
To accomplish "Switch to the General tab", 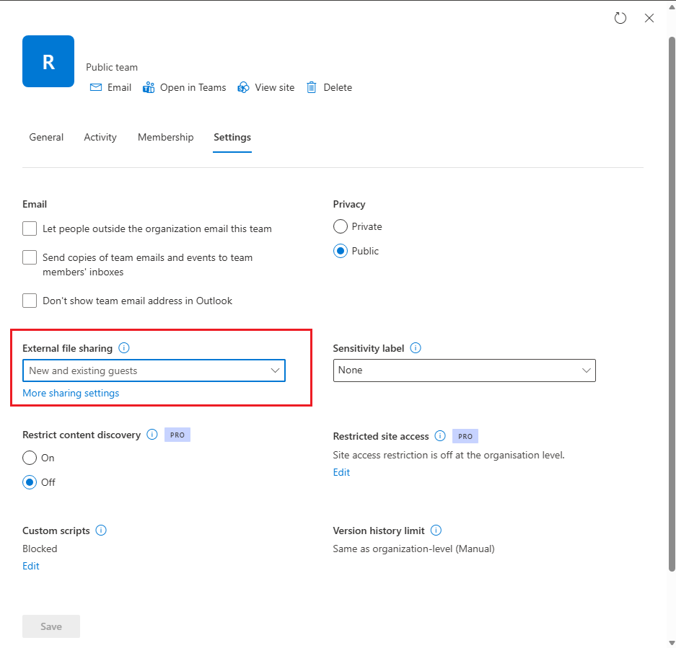I will point(46,137).
